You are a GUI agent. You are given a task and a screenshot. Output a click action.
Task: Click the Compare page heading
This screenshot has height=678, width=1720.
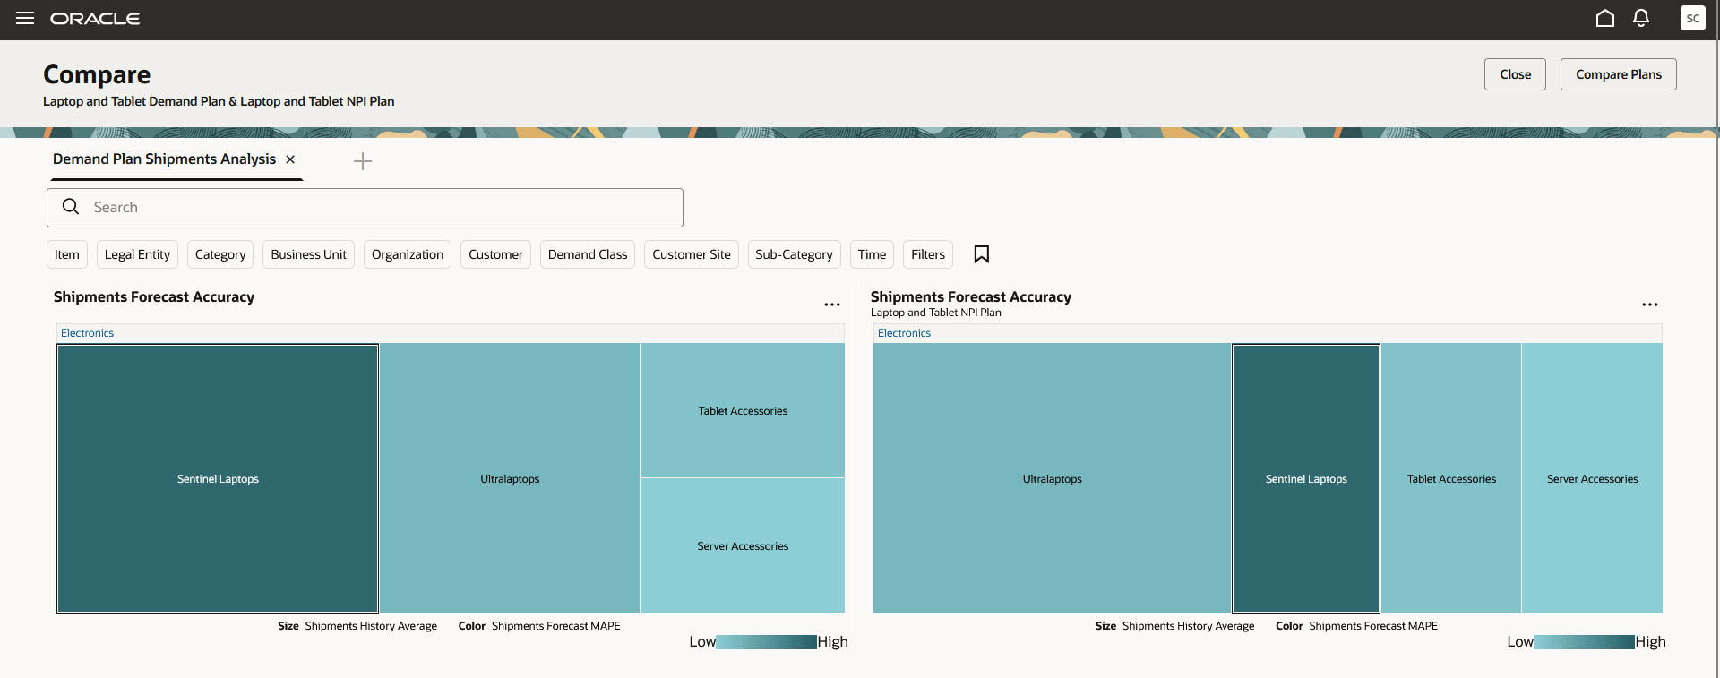click(x=97, y=74)
